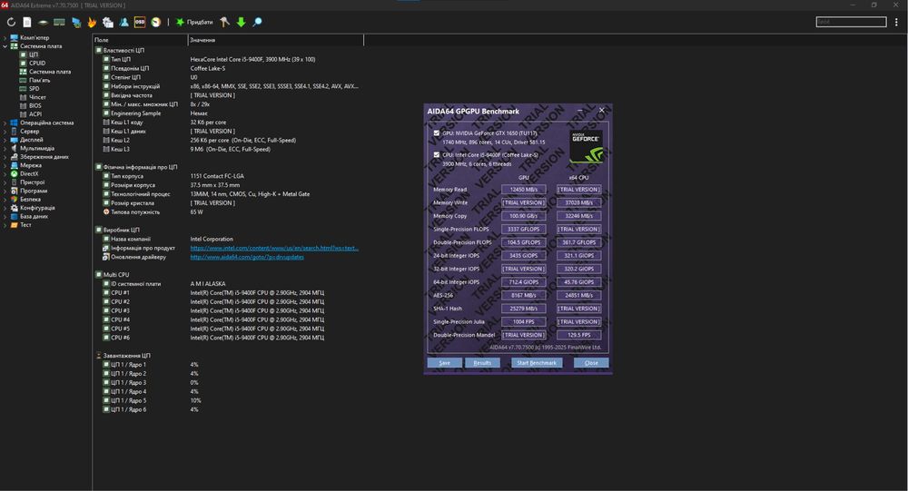
Task: Click the CPU AES-256 value 24851 MB/s
Action: 578,295
